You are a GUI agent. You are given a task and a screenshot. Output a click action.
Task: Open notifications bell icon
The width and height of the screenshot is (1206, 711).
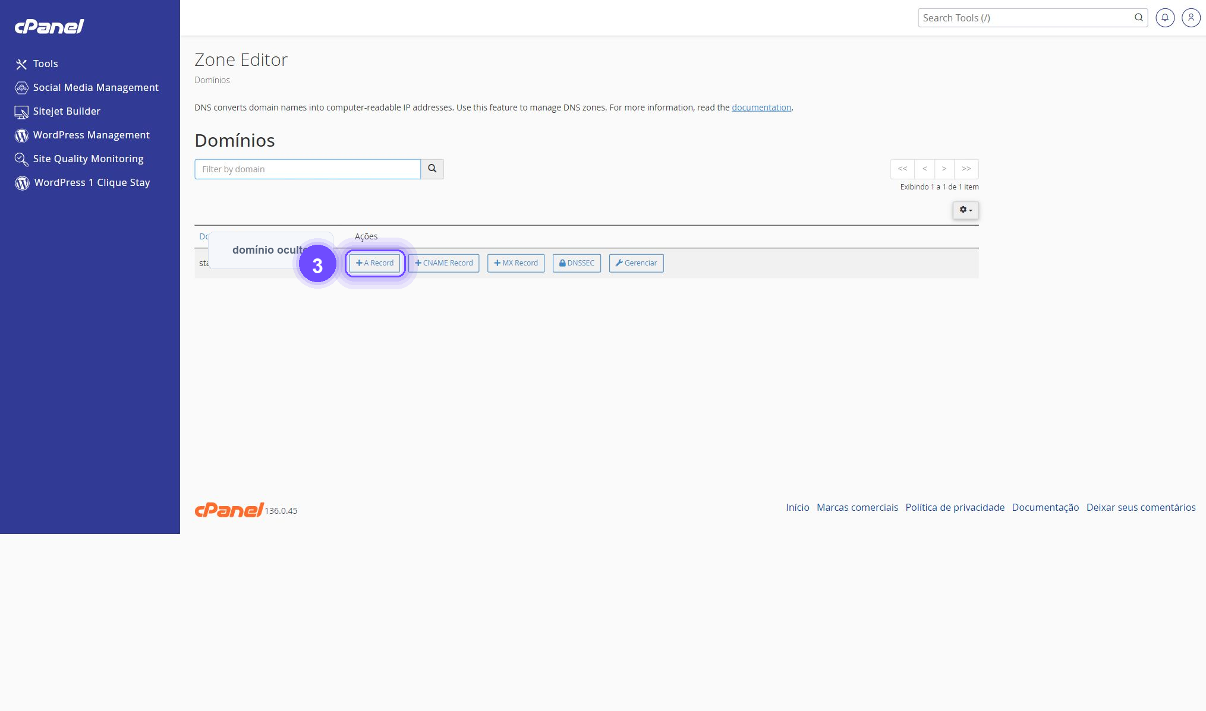click(1165, 18)
